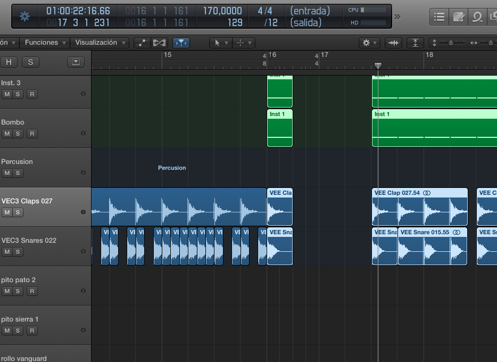Select the Percusion folder region label
The height and width of the screenshot is (362, 497).
(x=172, y=168)
